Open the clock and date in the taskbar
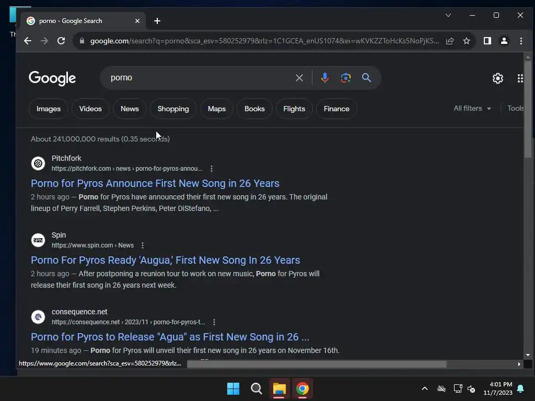 (498, 388)
